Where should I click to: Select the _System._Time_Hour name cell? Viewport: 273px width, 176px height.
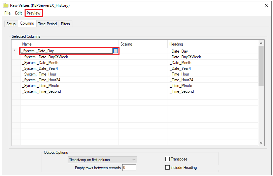69,74
